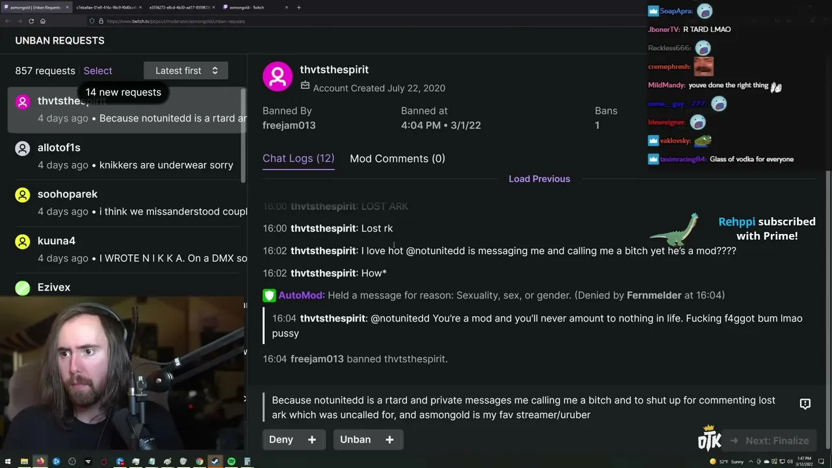
Task: Expand Unban options with the plus
Action: click(x=389, y=440)
